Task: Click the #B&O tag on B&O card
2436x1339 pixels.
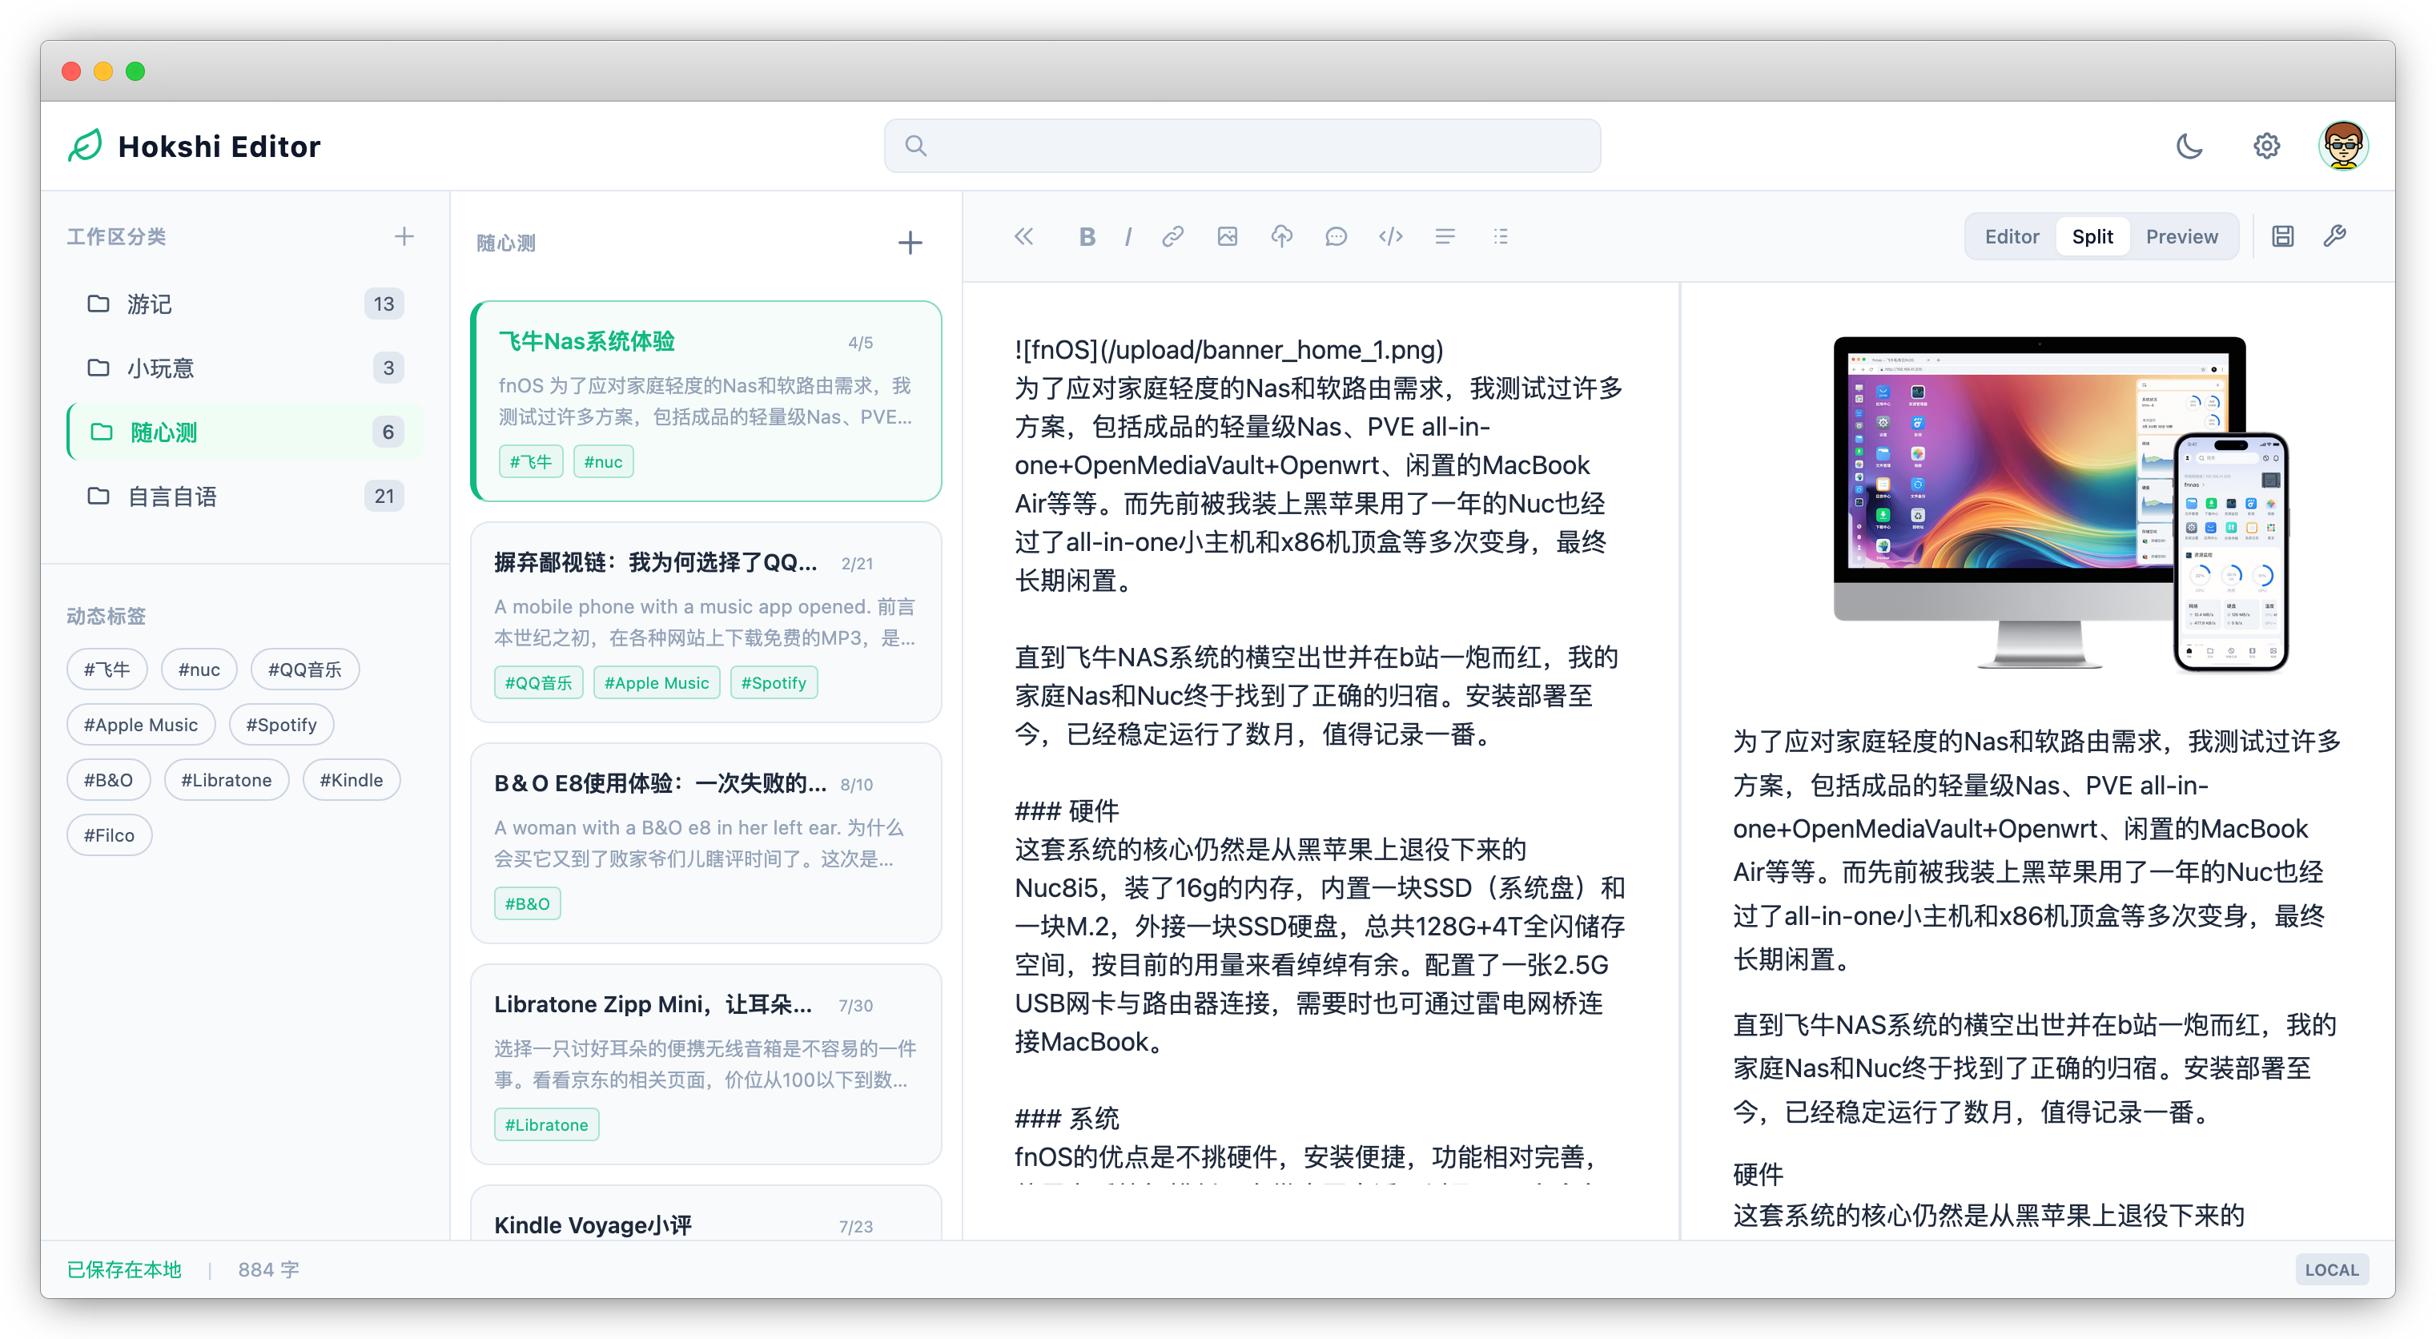Action: pos(527,903)
